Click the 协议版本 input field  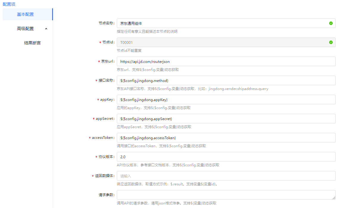click(x=226, y=157)
